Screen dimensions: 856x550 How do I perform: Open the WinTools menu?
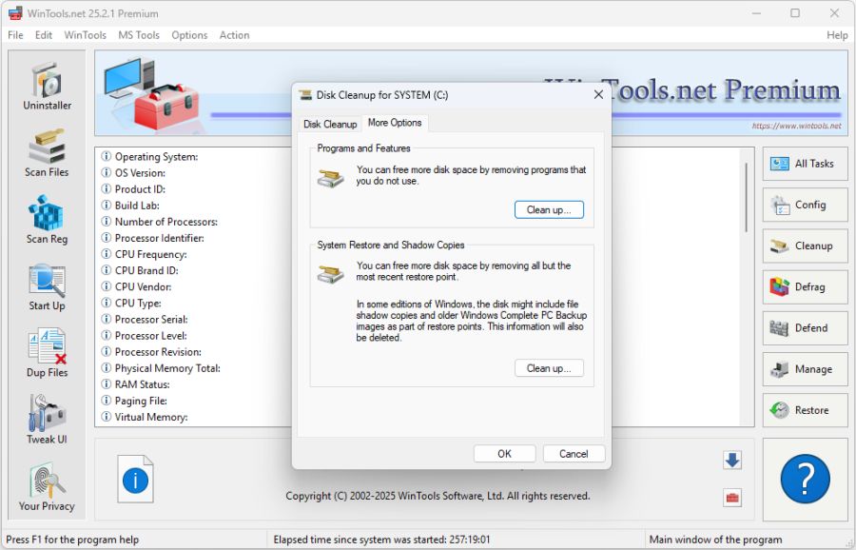pos(85,35)
